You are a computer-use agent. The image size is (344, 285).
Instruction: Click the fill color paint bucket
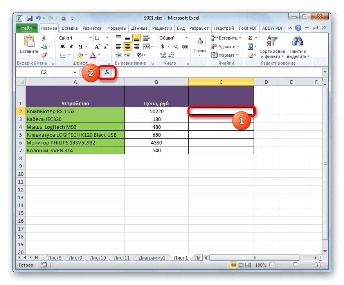click(x=80, y=55)
